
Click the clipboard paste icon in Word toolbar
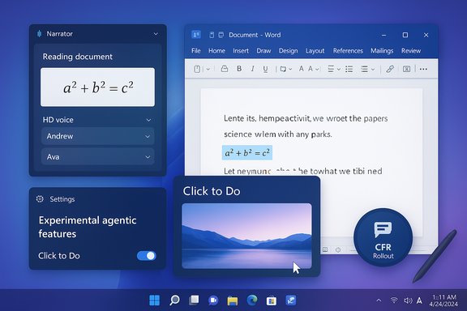pos(197,69)
